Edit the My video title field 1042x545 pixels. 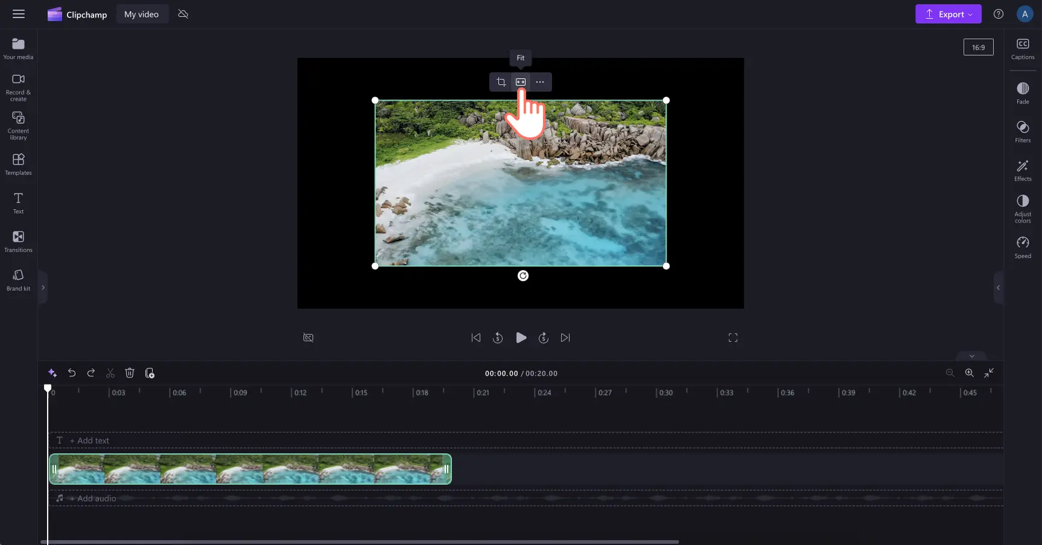coord(142,14)
